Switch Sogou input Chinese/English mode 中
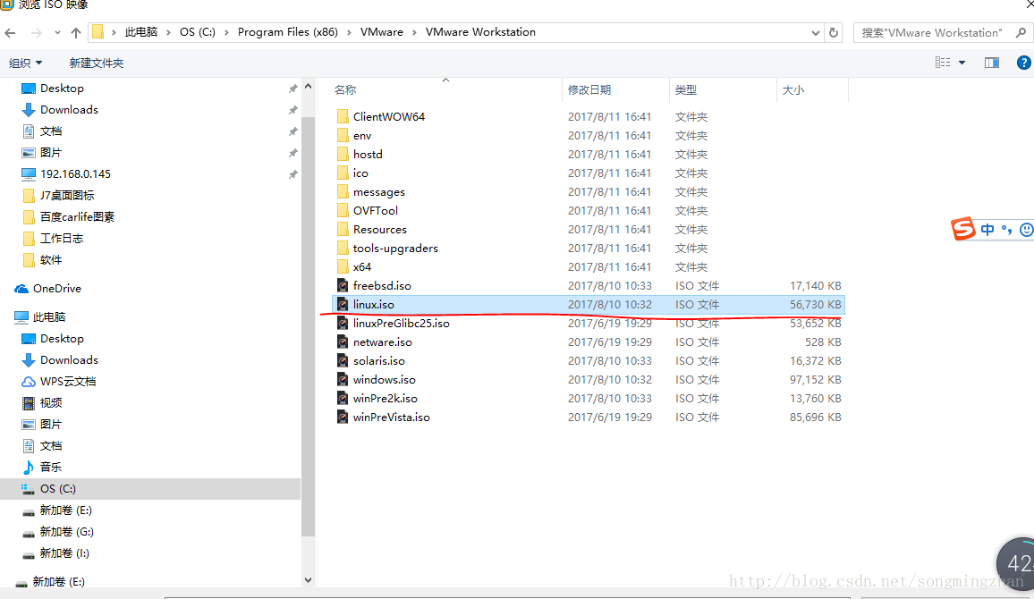 pyautogui.click(x=987, y=230)
